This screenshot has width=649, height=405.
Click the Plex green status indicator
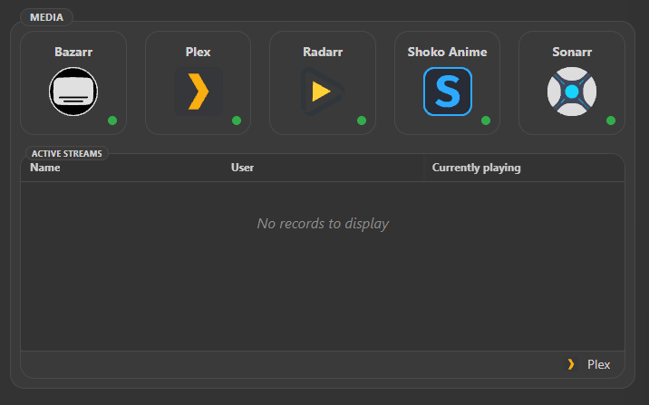[237, 121]
